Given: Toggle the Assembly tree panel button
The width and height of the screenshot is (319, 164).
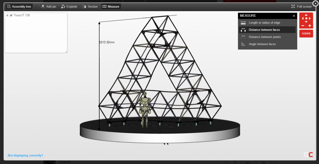Looking at the screenshot, I should coord(19,7).
